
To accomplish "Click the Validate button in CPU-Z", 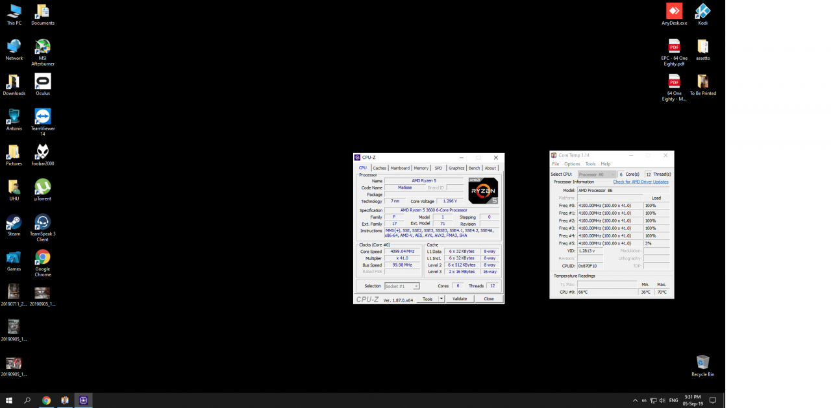I will click(460, 299).
